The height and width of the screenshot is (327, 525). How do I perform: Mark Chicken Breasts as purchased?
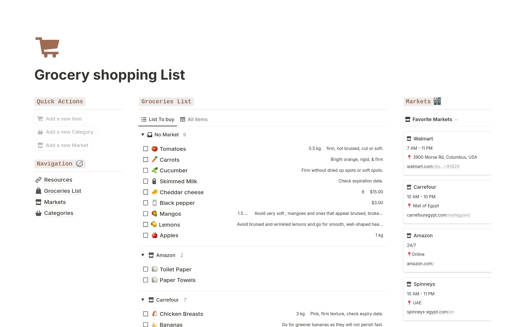(145, 314)
